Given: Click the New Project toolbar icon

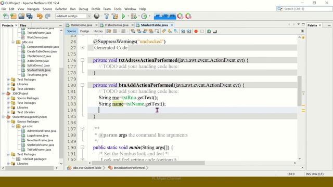Looking at the screenshot, I should pos(14,16).
